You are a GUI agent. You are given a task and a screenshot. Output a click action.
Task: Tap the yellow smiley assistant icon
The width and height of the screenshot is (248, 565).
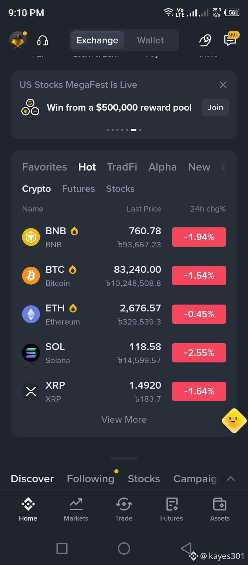[234, 420]
